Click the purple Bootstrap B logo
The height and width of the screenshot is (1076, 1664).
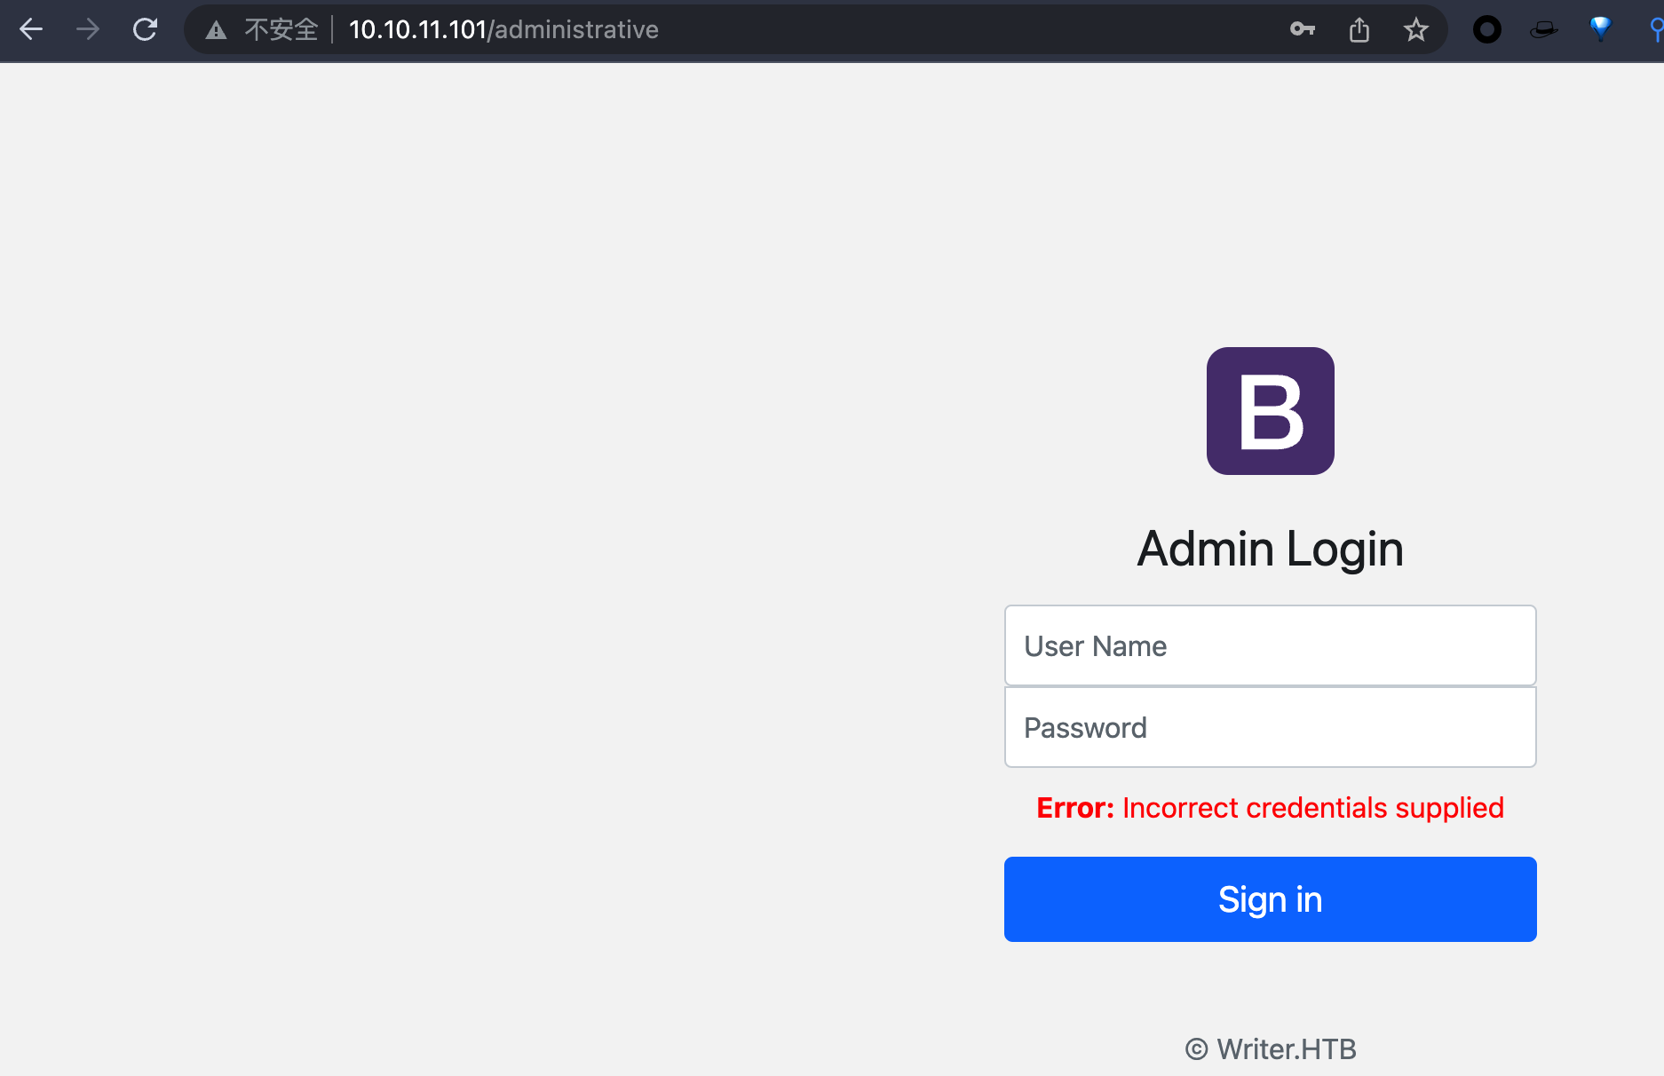coord(1271,411)
